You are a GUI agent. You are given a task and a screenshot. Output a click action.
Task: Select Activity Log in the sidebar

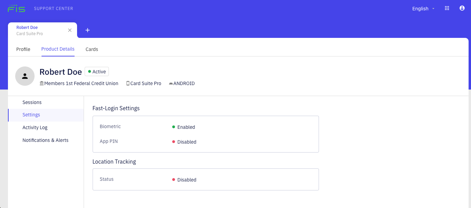pyautogui.click(x=35, y=127)
